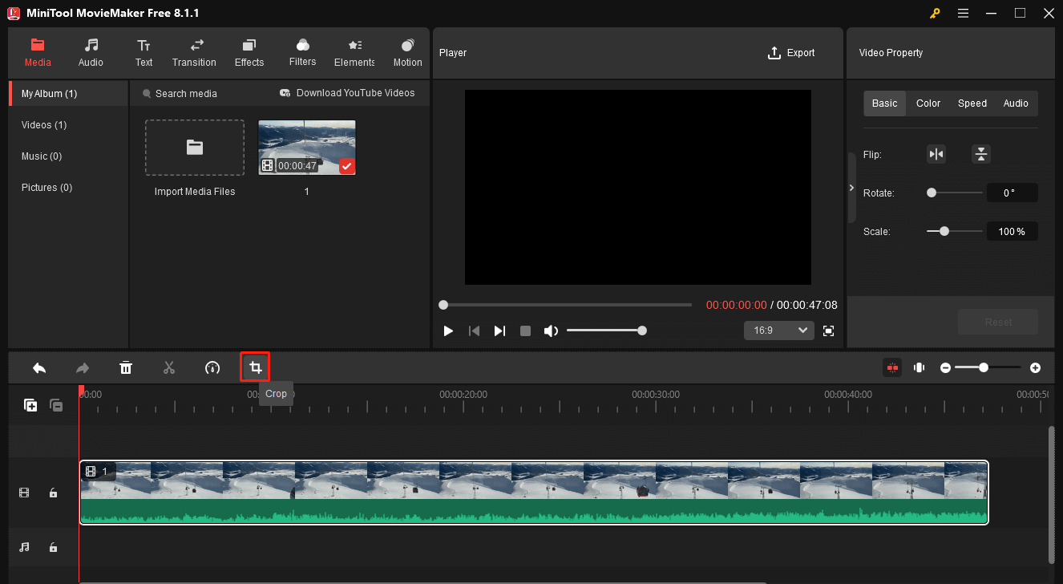Image resolution: width=1063 pixels, height=584 pixels.
Task: Mute the player volume
Action: tap(551, 331)
